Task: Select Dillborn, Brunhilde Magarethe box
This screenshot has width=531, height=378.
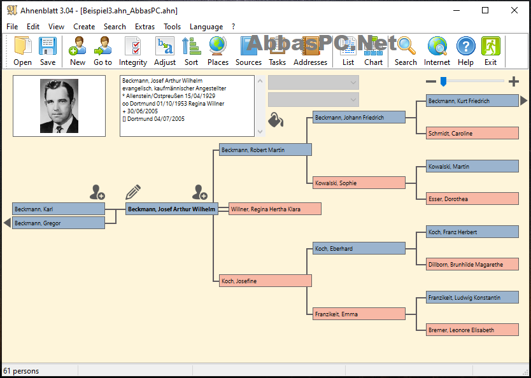Action: point(472,264)
